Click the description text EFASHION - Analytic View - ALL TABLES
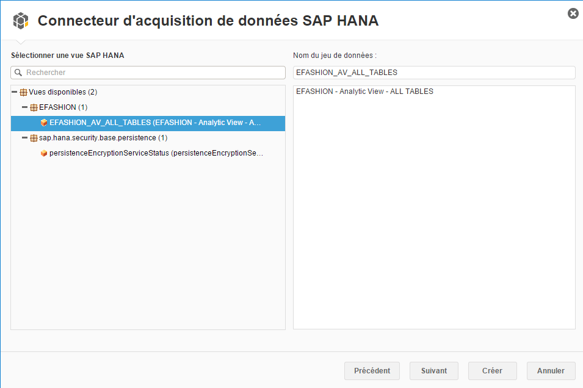The width and height of the screenshot is (583, 388). tap(364, 92)
